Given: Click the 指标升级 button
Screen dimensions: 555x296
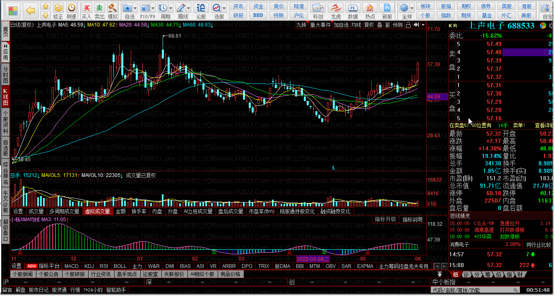Looking at the screenshot, I should (385, 220).
